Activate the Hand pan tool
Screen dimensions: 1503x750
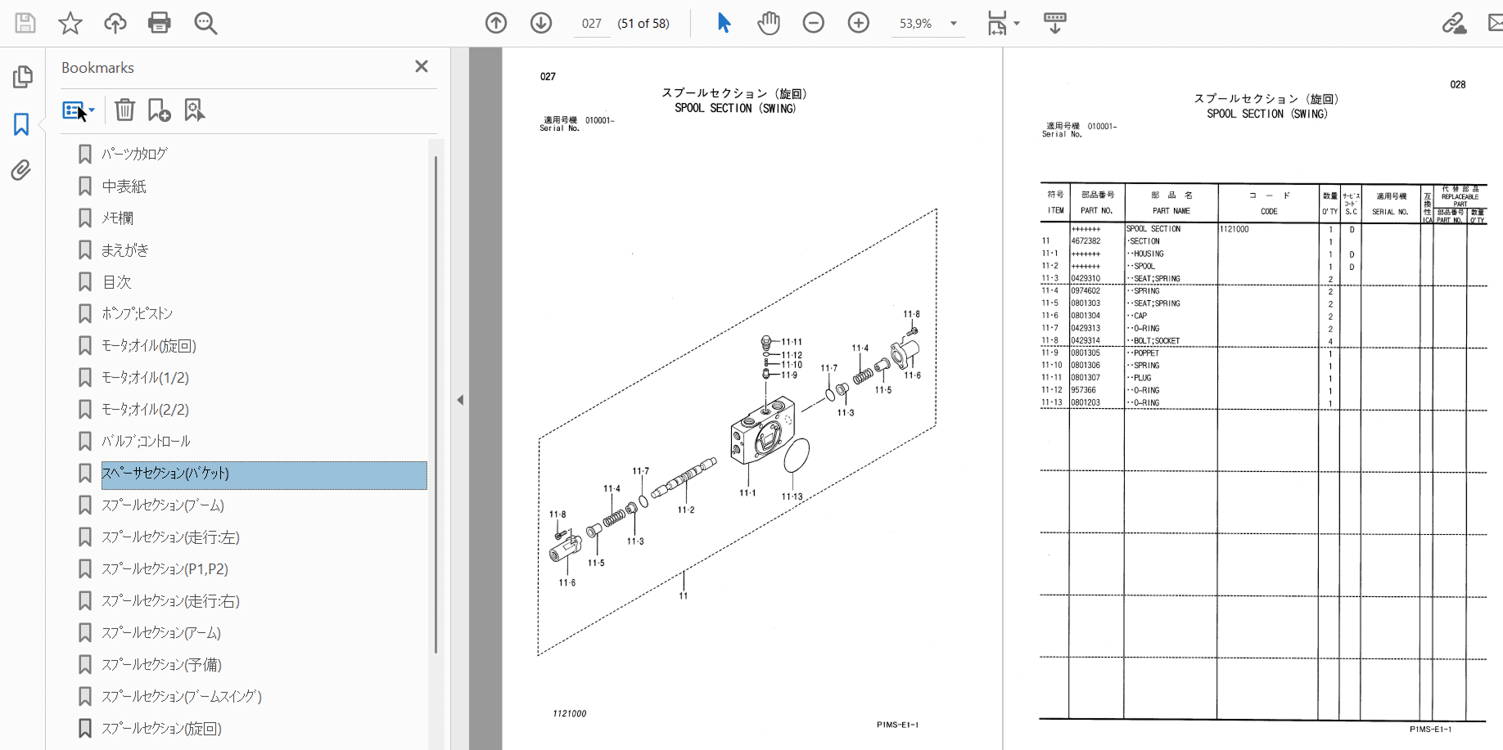coord(769,23)
